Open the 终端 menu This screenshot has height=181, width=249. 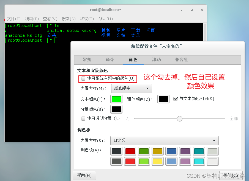[86, 19]
